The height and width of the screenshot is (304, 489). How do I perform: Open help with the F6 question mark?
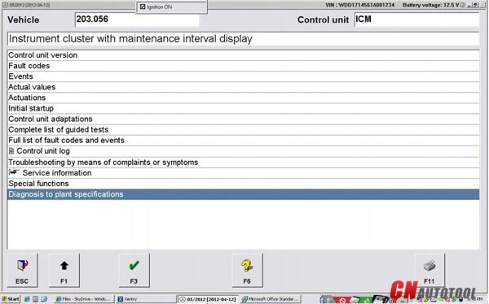coord(247,270)
